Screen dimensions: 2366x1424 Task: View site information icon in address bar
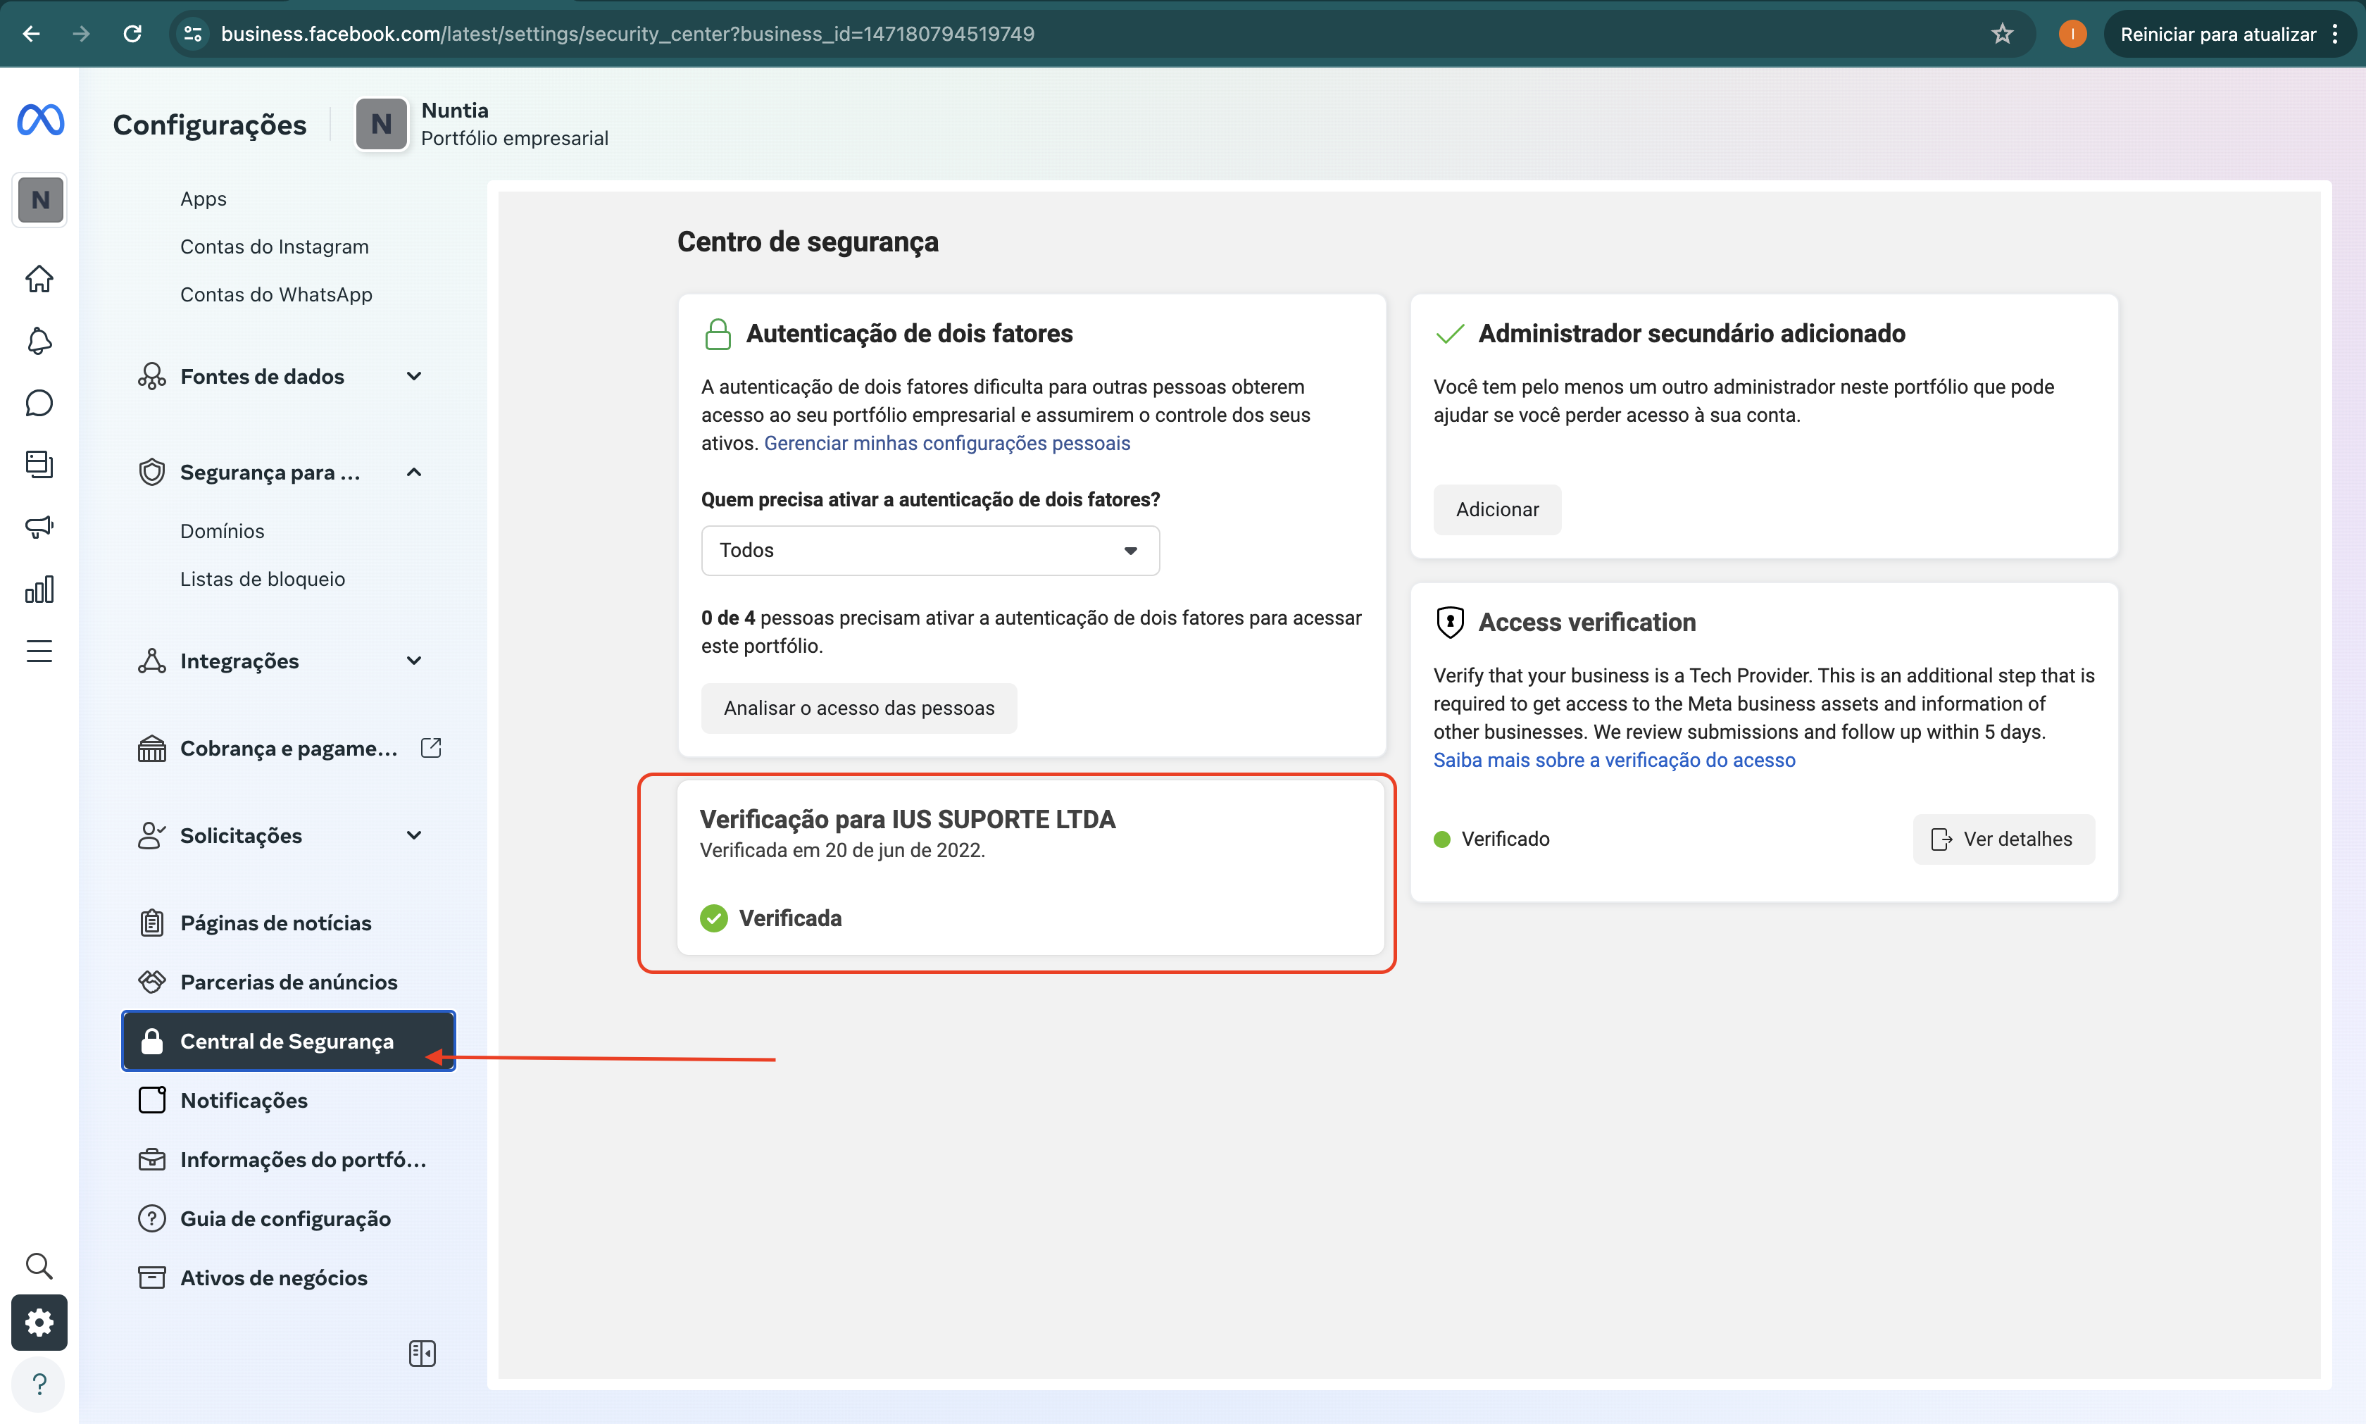point(193,35)
